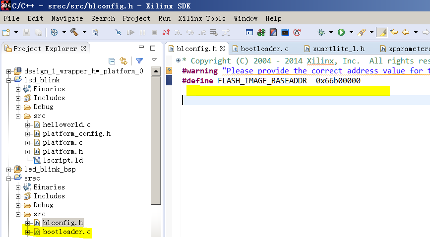Toggle Mark Occurrences highlighter icon

coord(382,32)
